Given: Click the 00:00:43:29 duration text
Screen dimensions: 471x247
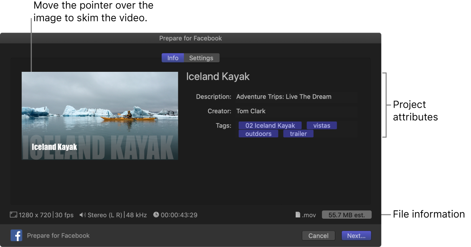Looking at the screenshot, I should [179, 215].
